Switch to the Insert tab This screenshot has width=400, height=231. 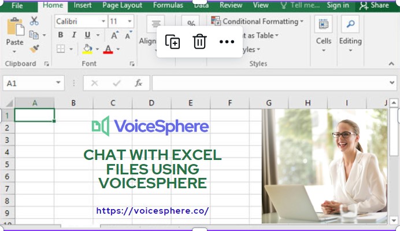(x=83, y=5)
